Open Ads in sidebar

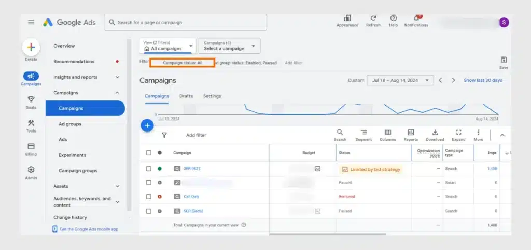[x=63, y=140]
